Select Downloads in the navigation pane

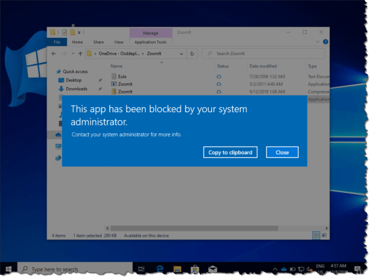[76, 89]
